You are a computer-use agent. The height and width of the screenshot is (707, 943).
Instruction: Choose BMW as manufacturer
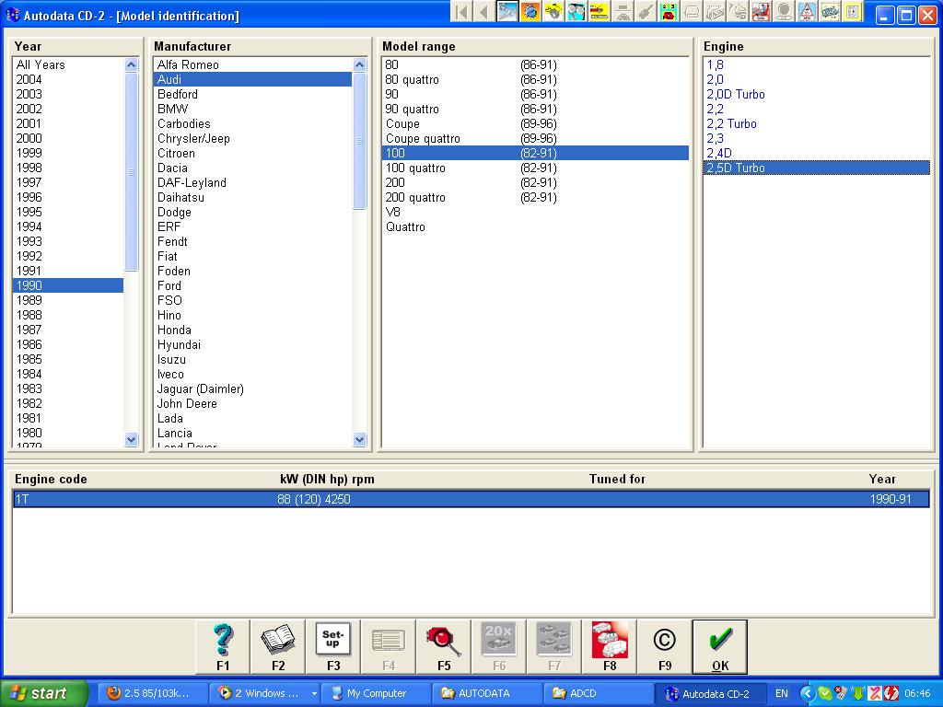pyautogui.click(x=253, y=109)
